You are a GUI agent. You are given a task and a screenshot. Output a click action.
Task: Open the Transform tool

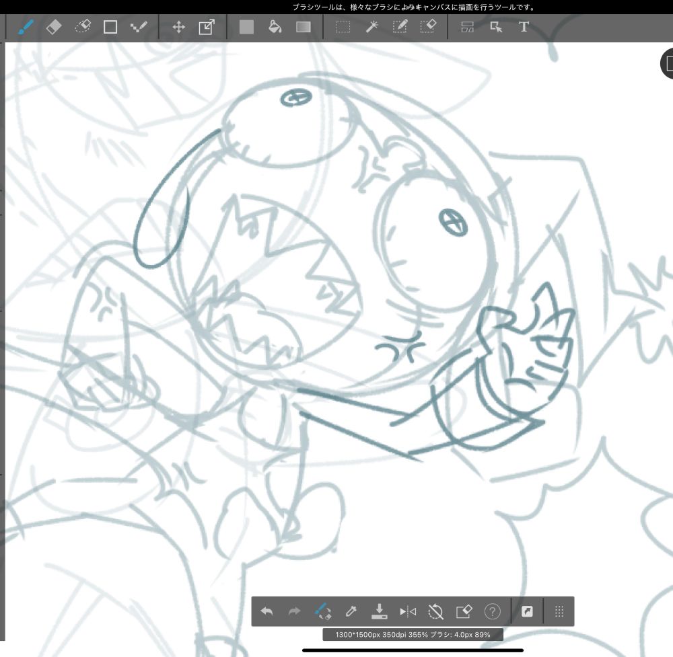tap(207, 27)
